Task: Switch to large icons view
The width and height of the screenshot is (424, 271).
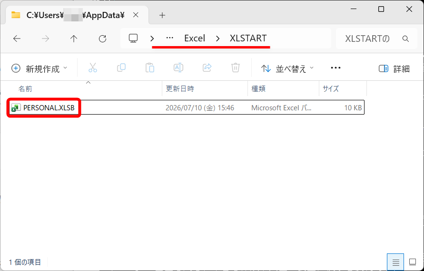Action: 413,262
